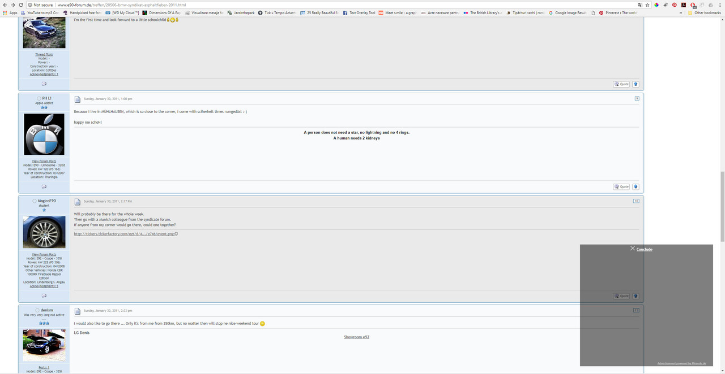This screenshot has height=374, width=725.
Task: Click the username denism
Action: (x=47, y=310)
